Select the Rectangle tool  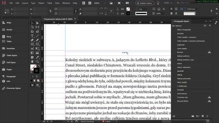(37, 44)
